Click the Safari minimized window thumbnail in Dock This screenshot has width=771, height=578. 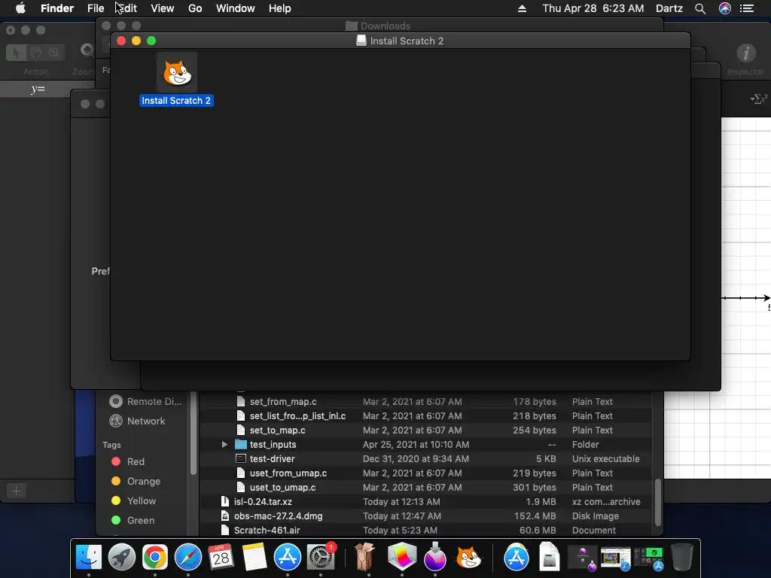click(x=616, y=559)
